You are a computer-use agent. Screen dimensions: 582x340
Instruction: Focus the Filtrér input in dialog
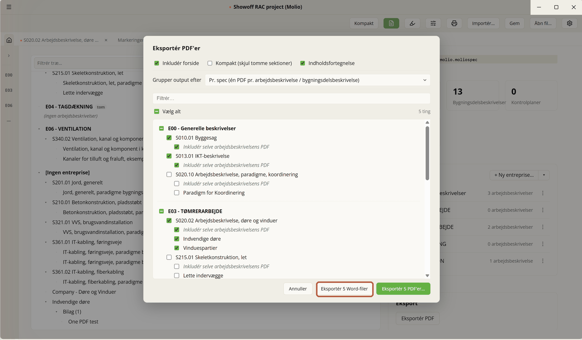291,98
